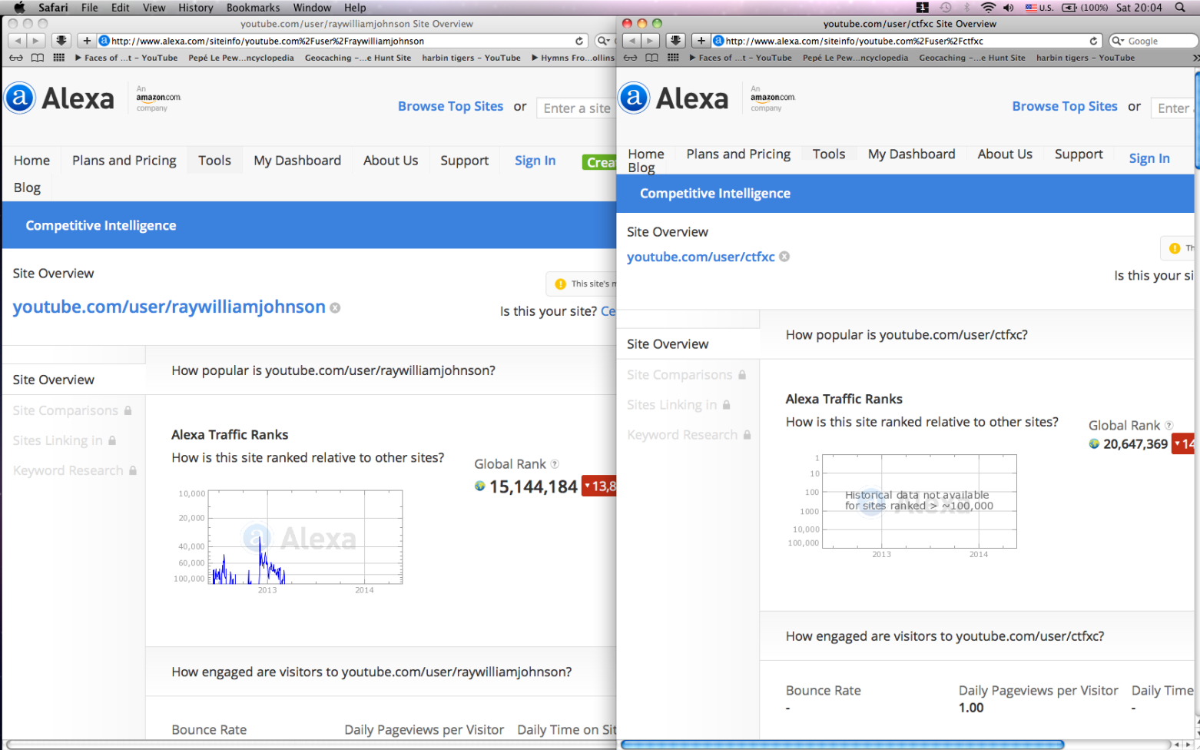Open downloads button in right Safari window
Image resolution: width=1200 pixels, height=750 pixels.
676,41
